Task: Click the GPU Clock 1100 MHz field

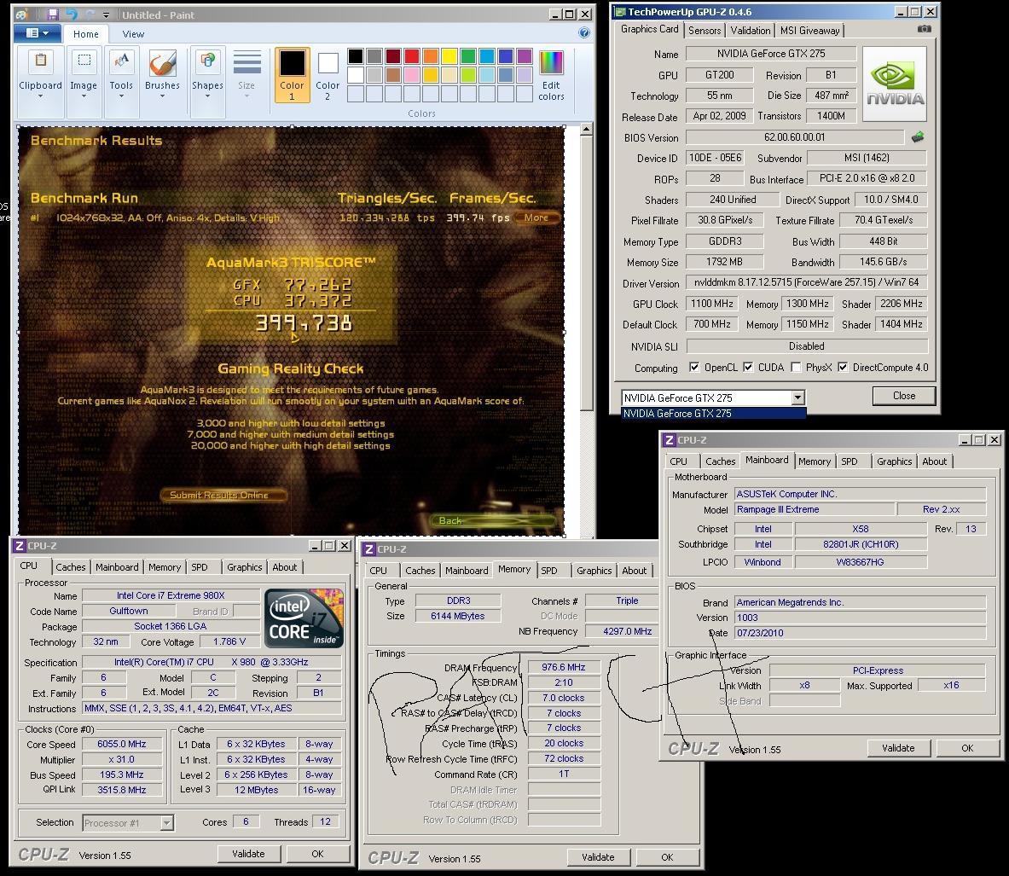Action: click(712, 303)
